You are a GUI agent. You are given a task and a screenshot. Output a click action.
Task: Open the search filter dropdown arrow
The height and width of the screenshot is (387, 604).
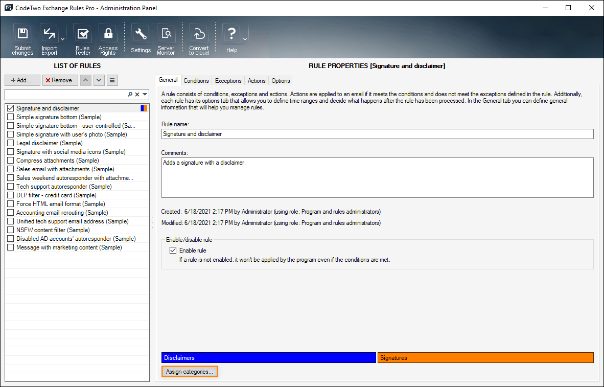coord(145,95)
